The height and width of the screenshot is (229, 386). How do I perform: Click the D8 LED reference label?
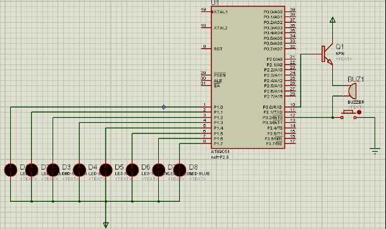pos(193,167)
